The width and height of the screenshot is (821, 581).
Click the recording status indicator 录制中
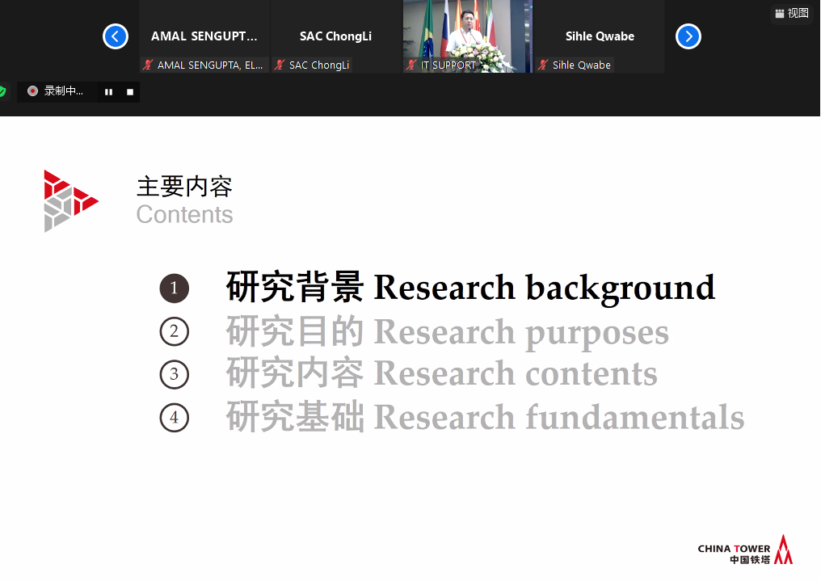[57, 91]
